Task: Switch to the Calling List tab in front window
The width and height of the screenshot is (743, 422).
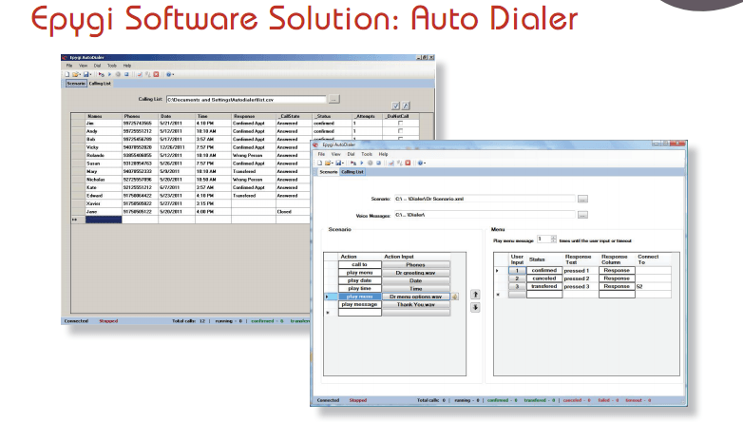Action: pyautogui.click(x=352, y=172)
